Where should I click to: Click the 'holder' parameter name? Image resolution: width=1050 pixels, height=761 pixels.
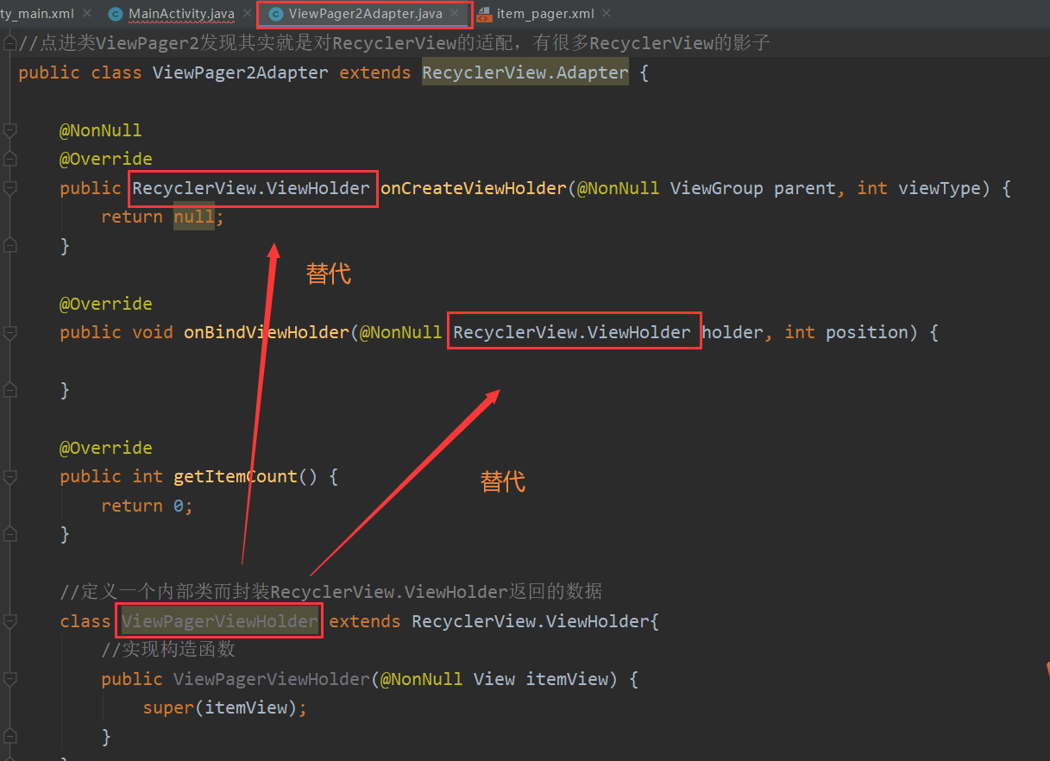click(732, 332)
